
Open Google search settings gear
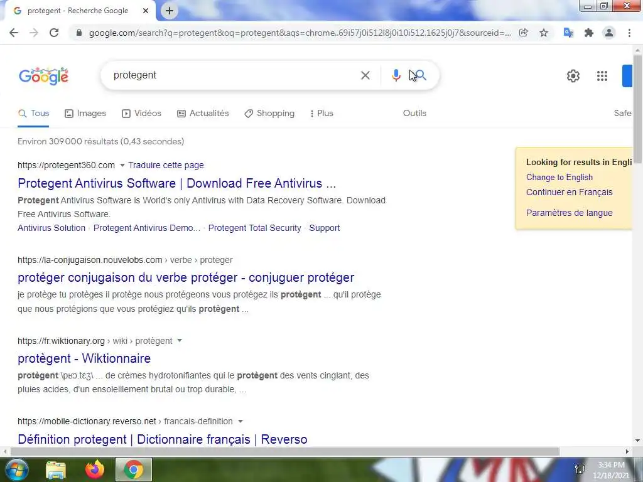(573, 76)
